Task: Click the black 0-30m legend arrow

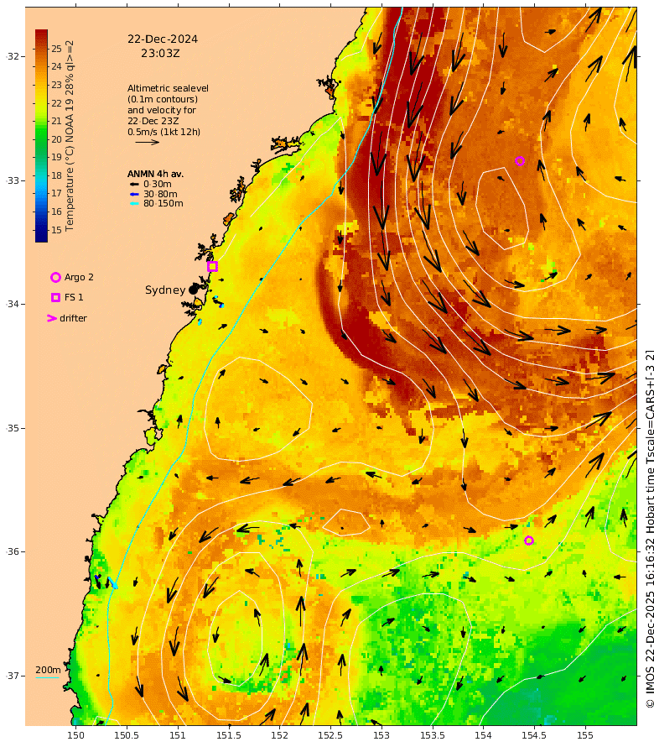Action: point(134,184)
